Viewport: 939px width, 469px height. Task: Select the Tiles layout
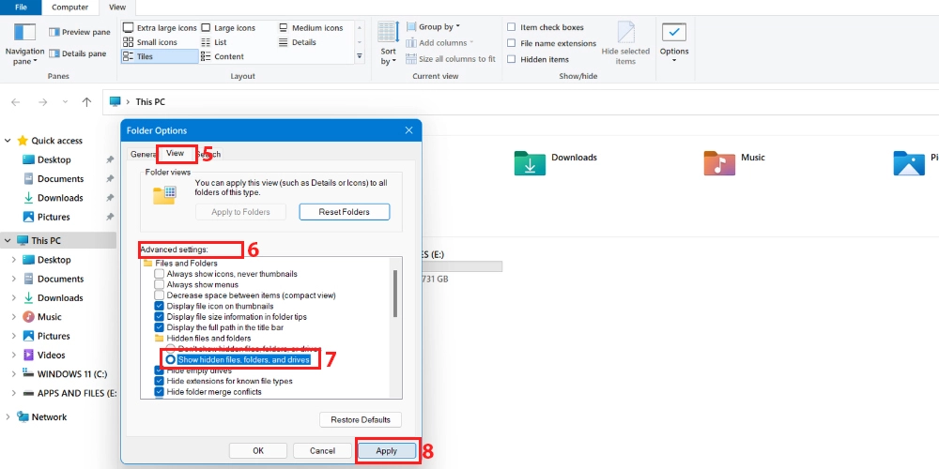click(160, 57)
